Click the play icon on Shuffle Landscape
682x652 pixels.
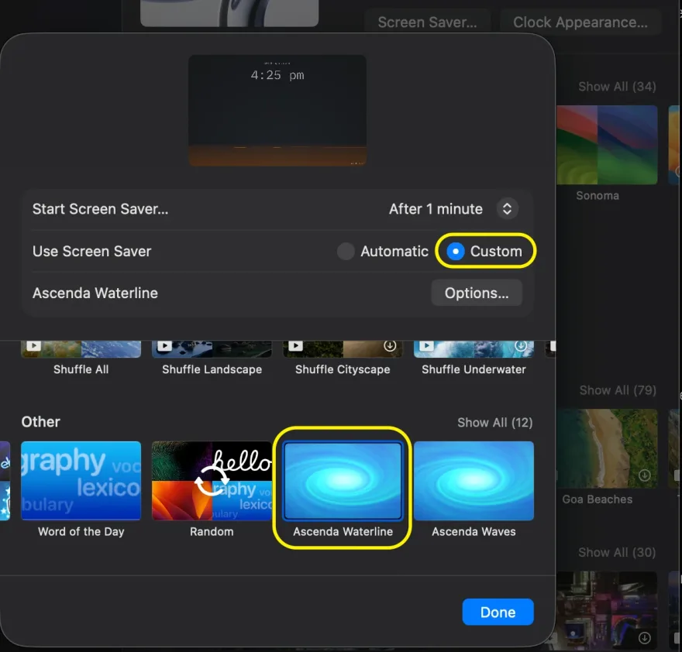pyautogui.click(x=164, y=346)
